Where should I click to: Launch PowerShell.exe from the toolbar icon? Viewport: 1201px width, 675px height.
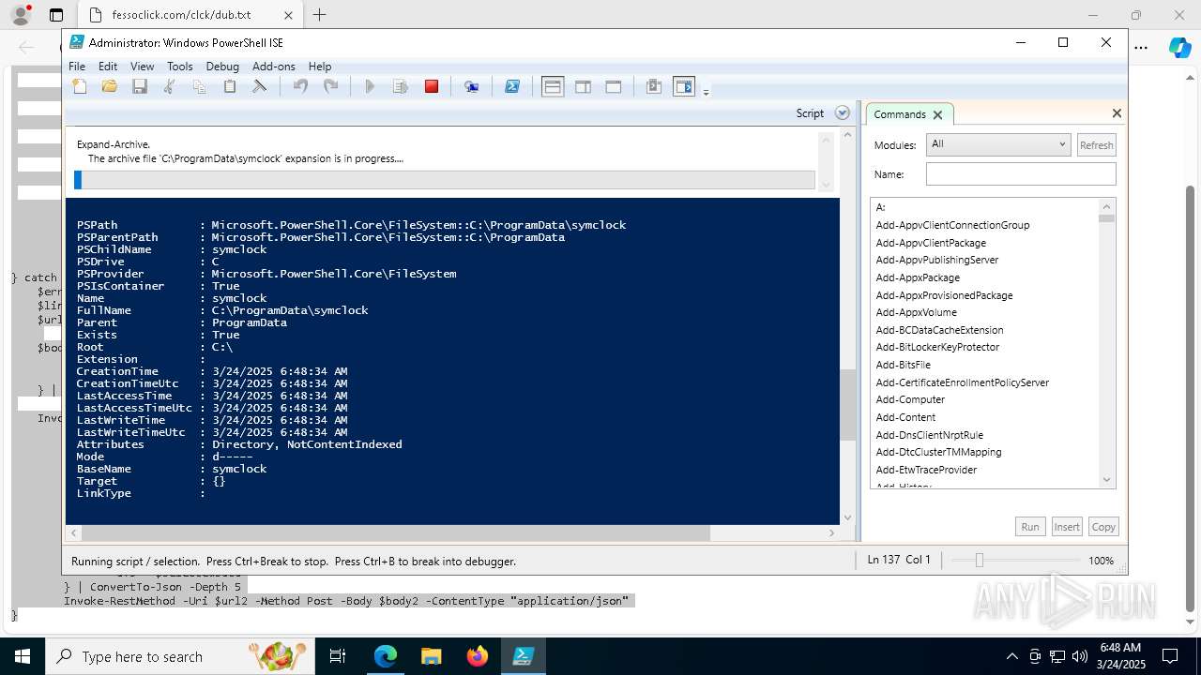[512, 86]
